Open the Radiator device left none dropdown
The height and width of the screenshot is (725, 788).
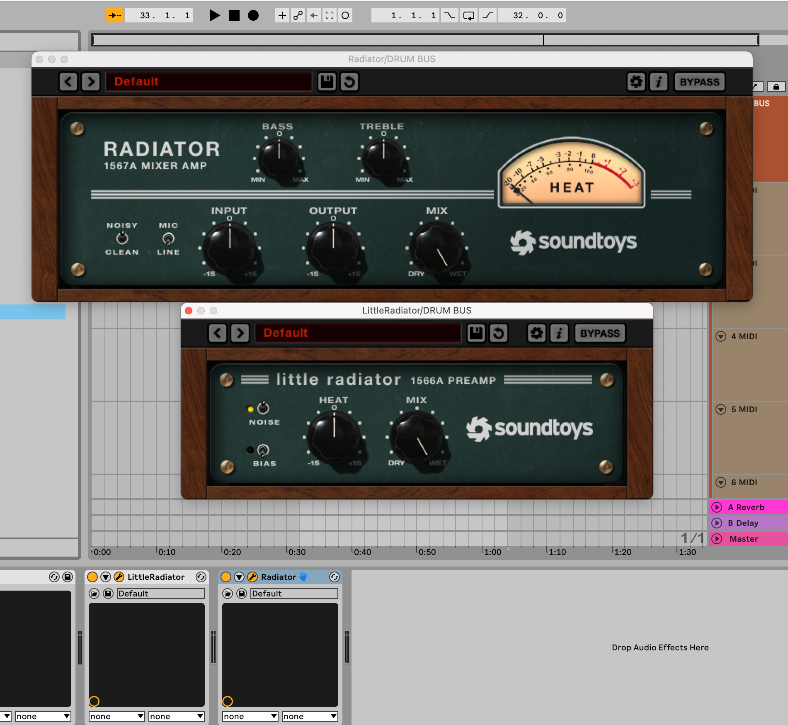click(250, 716)
